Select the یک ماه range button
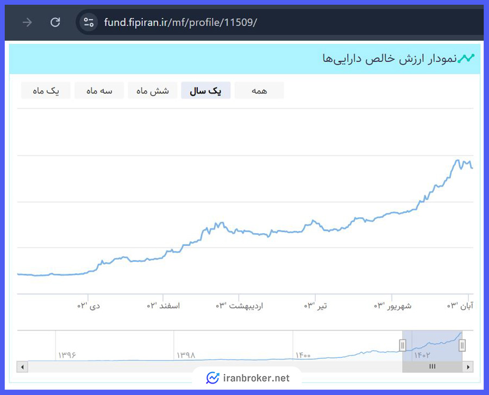Image resolution: width=489 pixels, height=395 pixels. [x=46, y=90]
